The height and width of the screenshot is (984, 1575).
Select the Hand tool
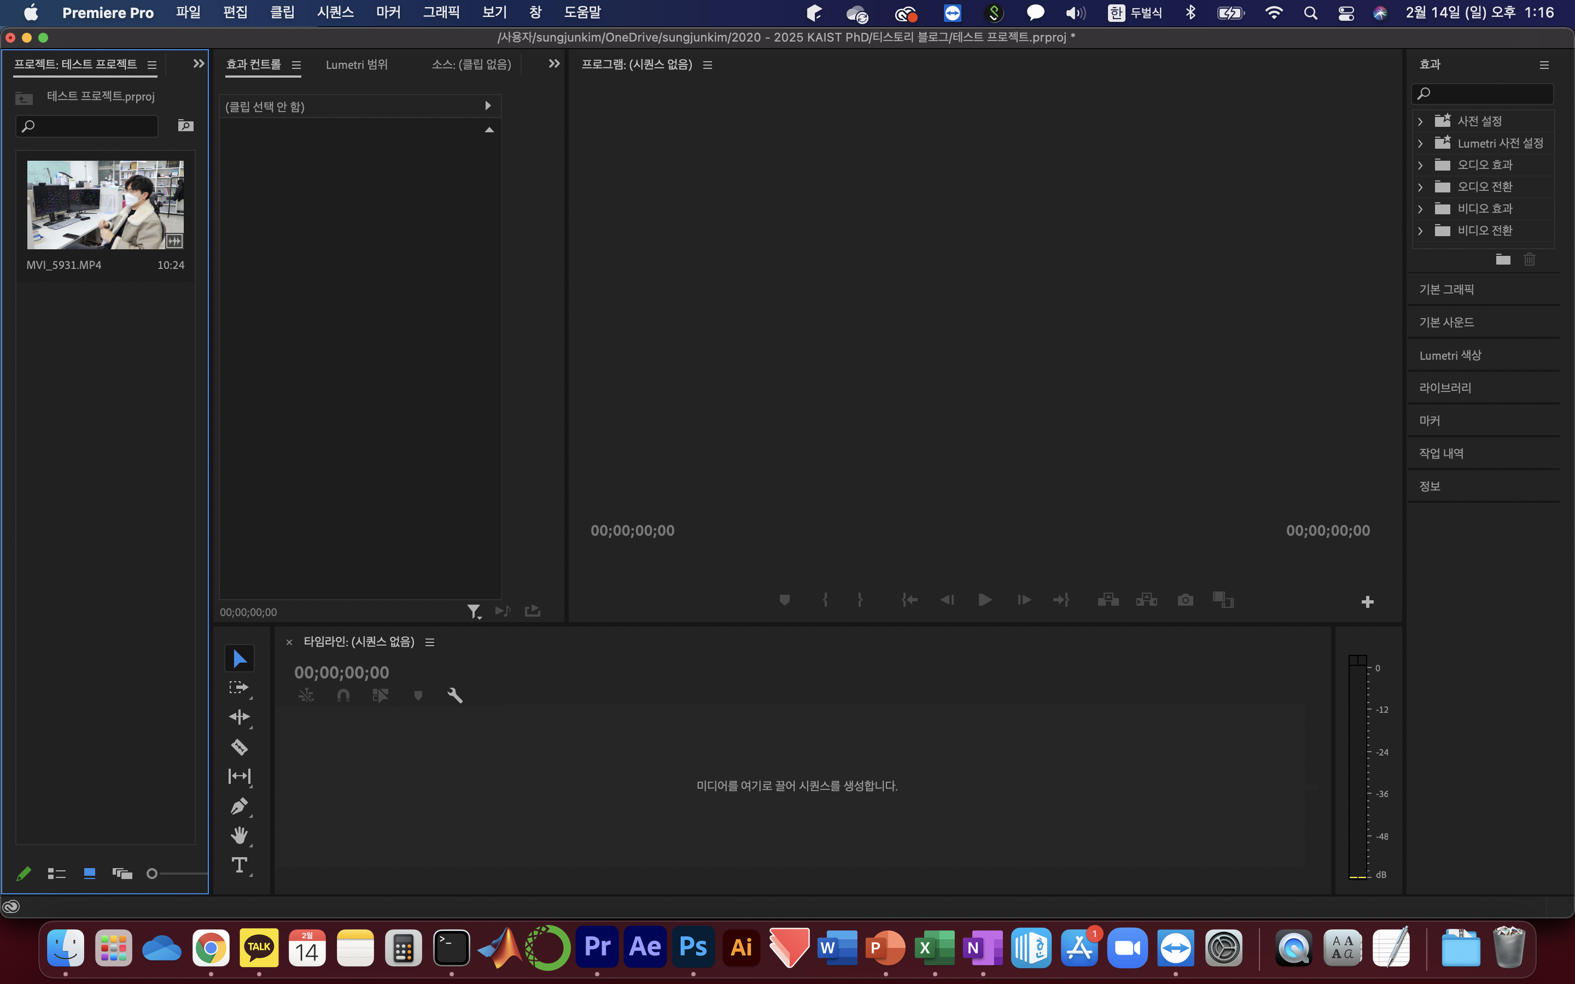coord(239,836)
